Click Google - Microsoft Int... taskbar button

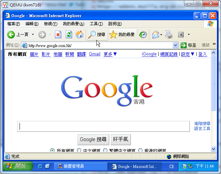tap(135, 166)
